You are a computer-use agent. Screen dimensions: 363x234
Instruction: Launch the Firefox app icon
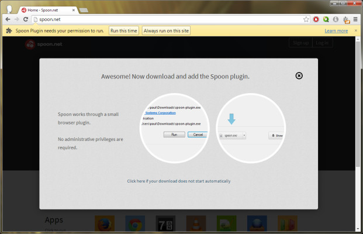[105, 223]
